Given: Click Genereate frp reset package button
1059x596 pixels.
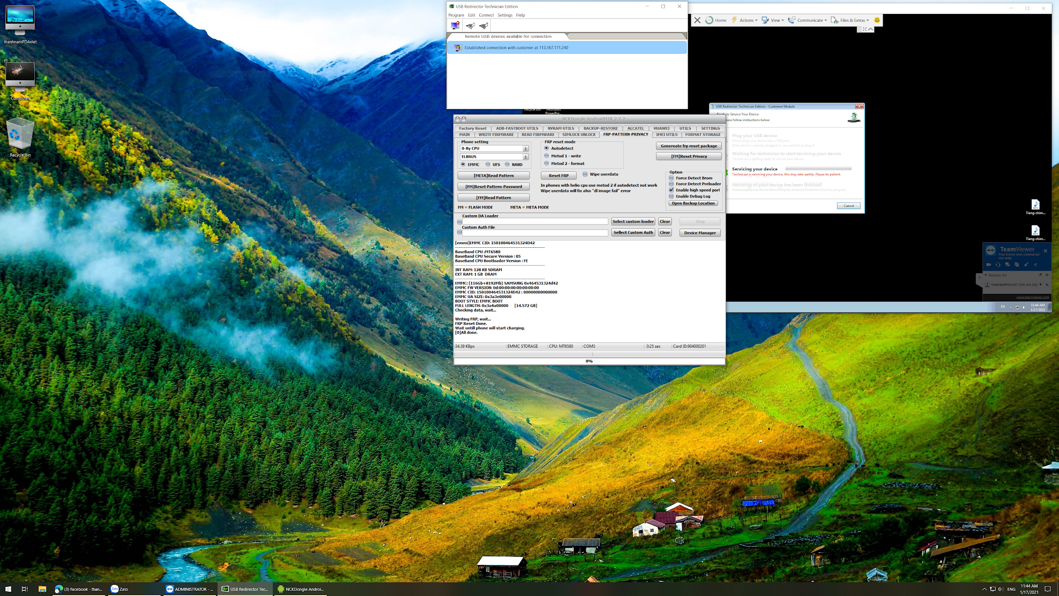Looking at the screenshot, I should pyautogui.click(x=689, y=146).
